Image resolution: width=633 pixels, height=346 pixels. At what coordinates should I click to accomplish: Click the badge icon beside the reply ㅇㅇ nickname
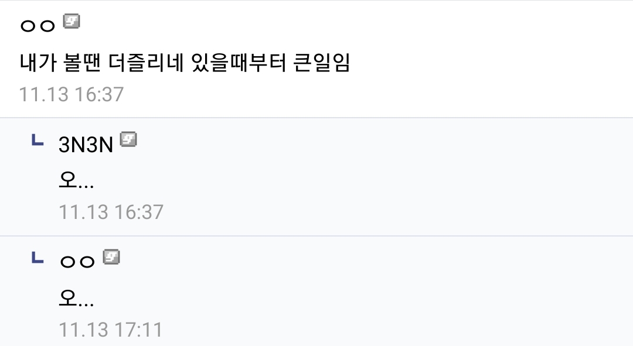[x=111, y=257]
